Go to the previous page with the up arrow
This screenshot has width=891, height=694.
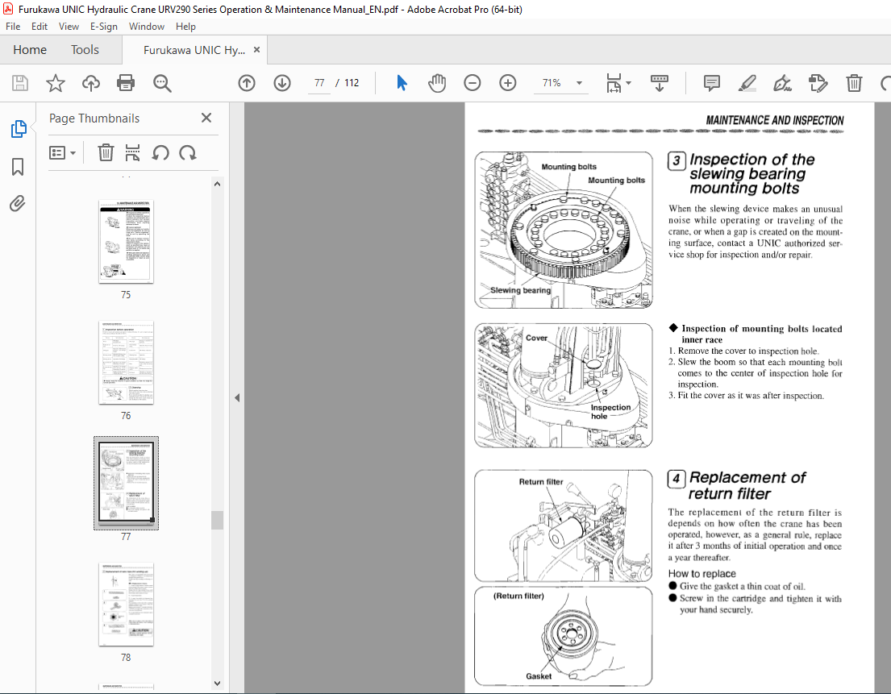pos(247,84)
